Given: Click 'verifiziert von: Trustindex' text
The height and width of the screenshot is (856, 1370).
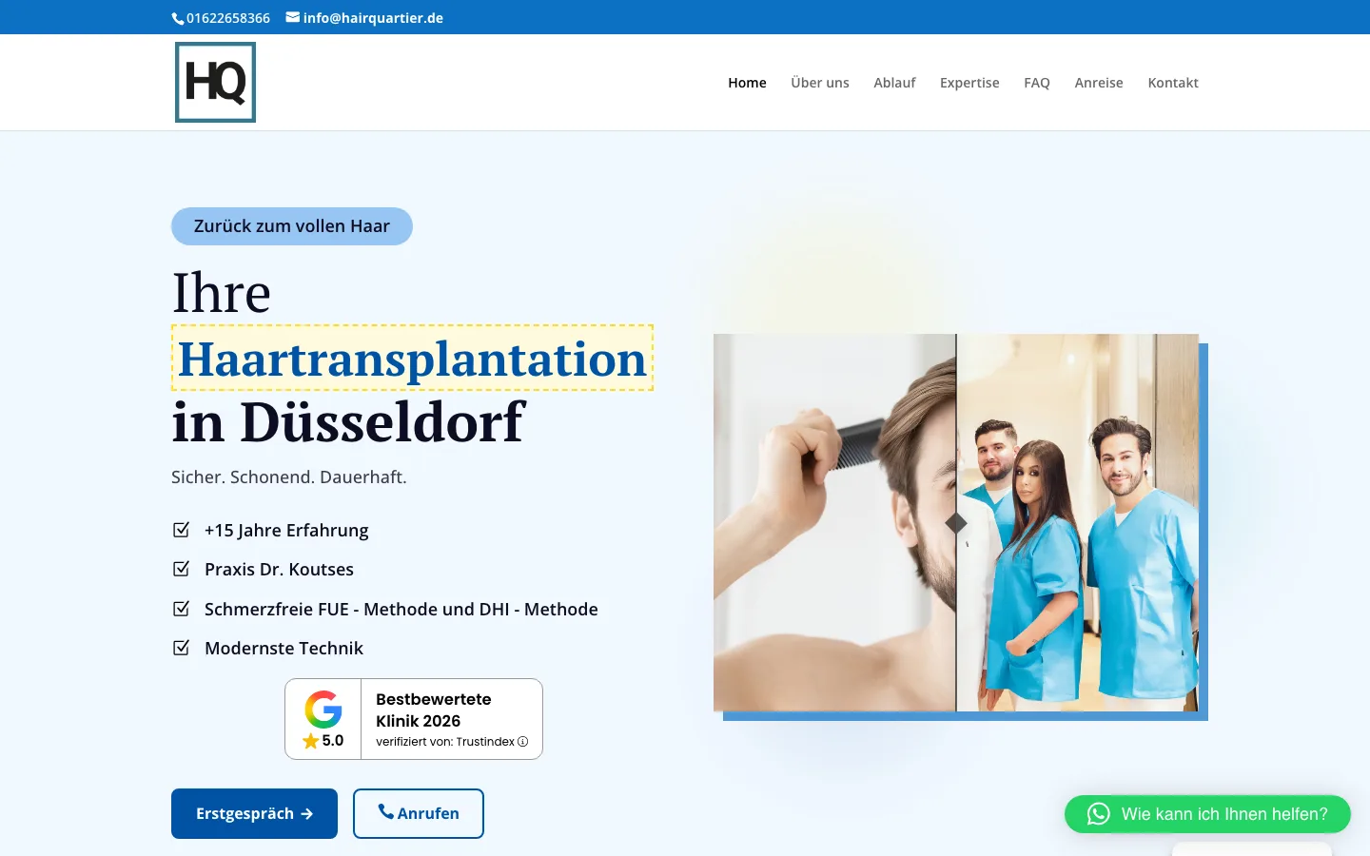Looking at the screenshot, I should [445, 742].
